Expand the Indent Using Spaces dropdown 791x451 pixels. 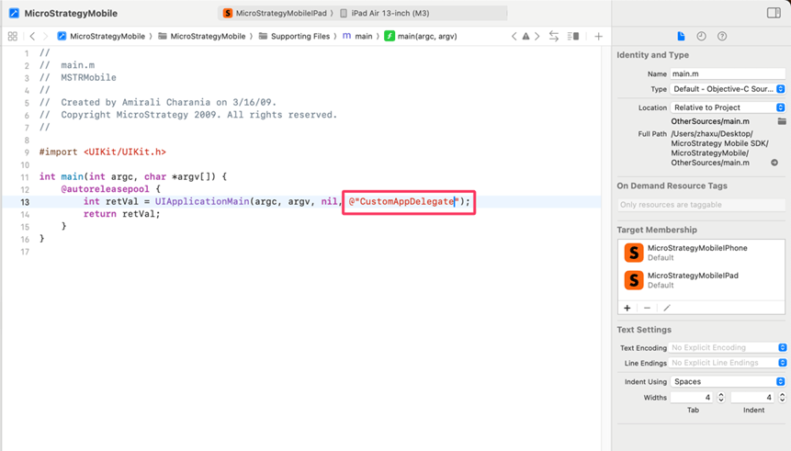728,381
